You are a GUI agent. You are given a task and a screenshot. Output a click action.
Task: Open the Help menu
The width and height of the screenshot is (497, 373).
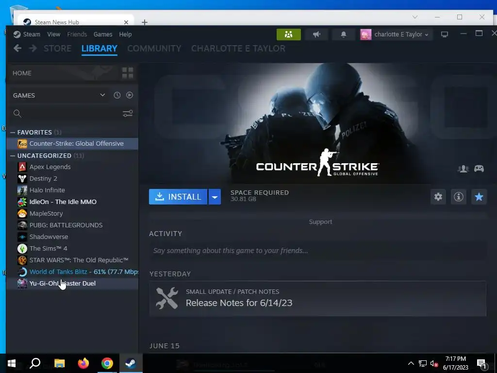point(125,34)
